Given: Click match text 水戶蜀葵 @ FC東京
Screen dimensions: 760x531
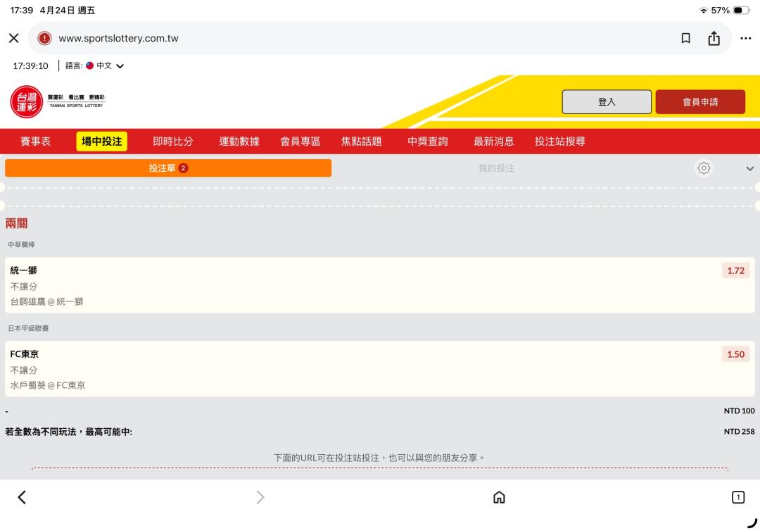Looking at the screenshot, I should click(48, 385).
